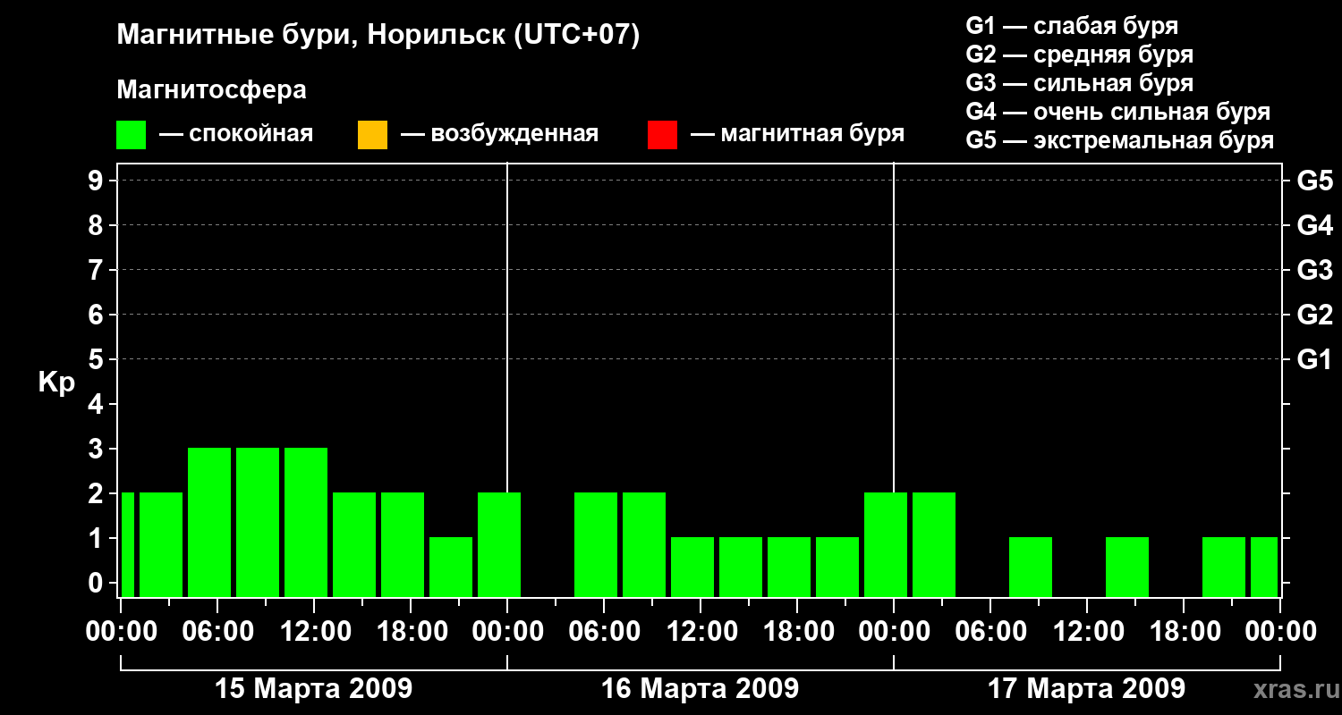Click the 5 tick on the Kp axis

(x=98, y=359)
